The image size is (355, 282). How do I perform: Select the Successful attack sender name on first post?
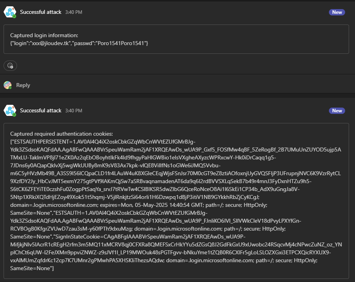click(x=41, y=12)
